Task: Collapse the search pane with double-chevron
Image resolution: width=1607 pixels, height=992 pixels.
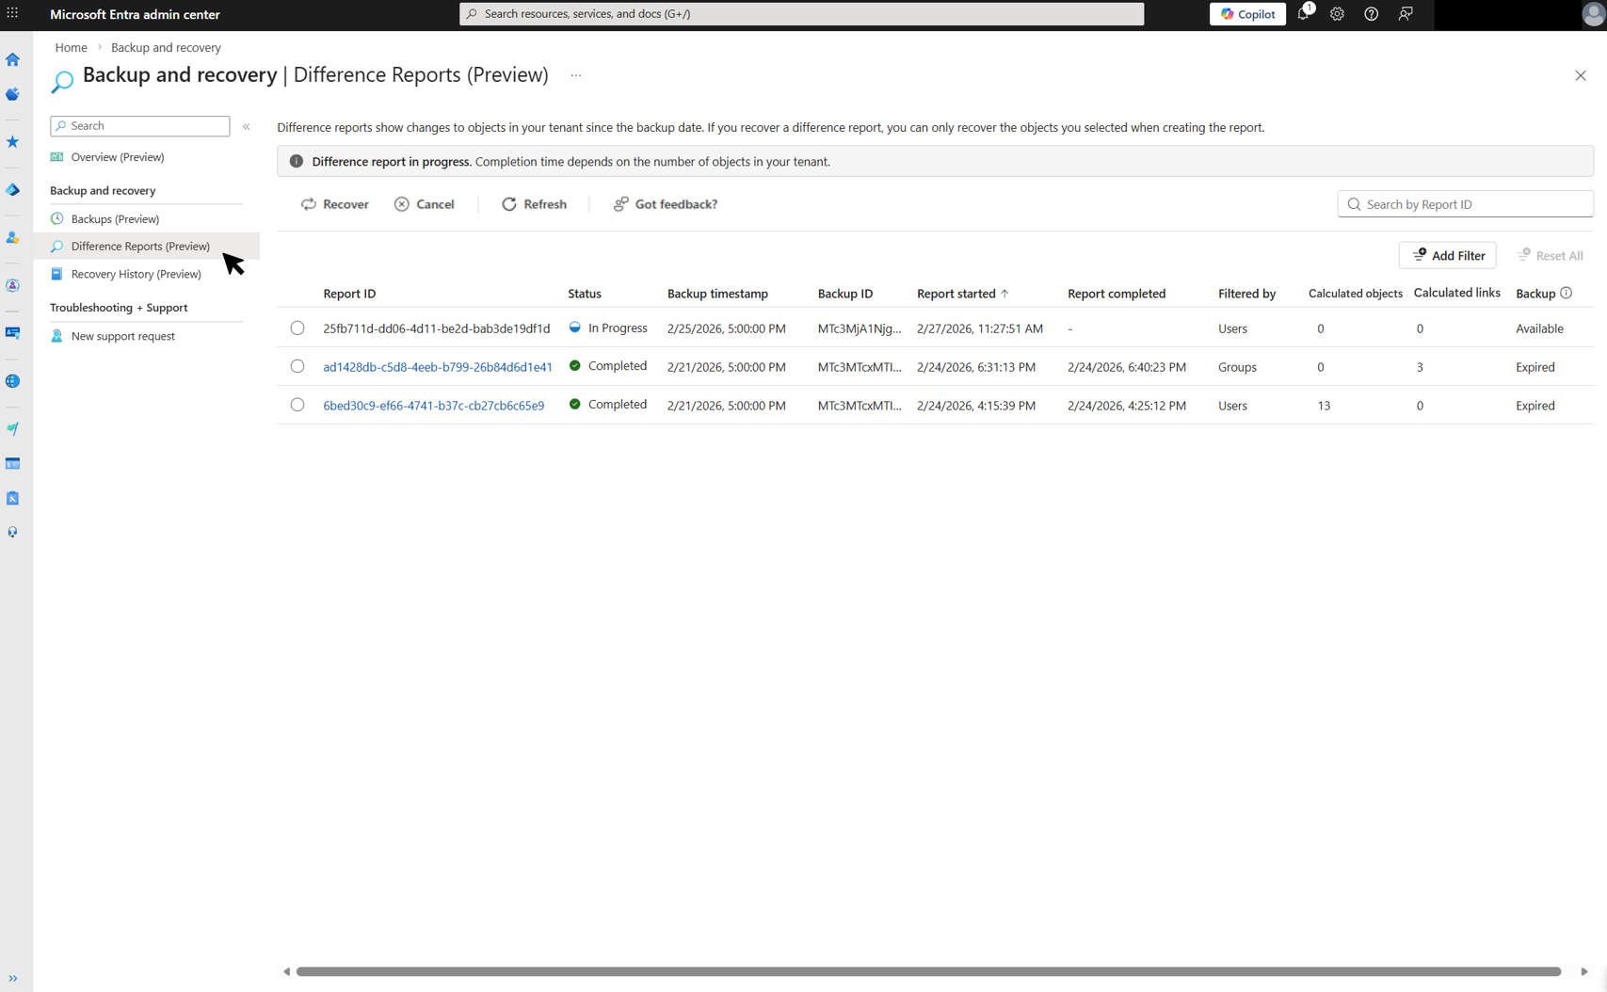Action: click(246, 126)
